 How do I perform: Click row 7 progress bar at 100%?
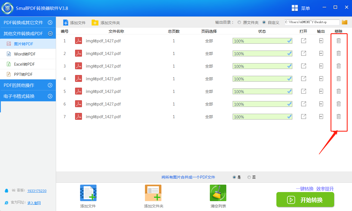point(262,117)
